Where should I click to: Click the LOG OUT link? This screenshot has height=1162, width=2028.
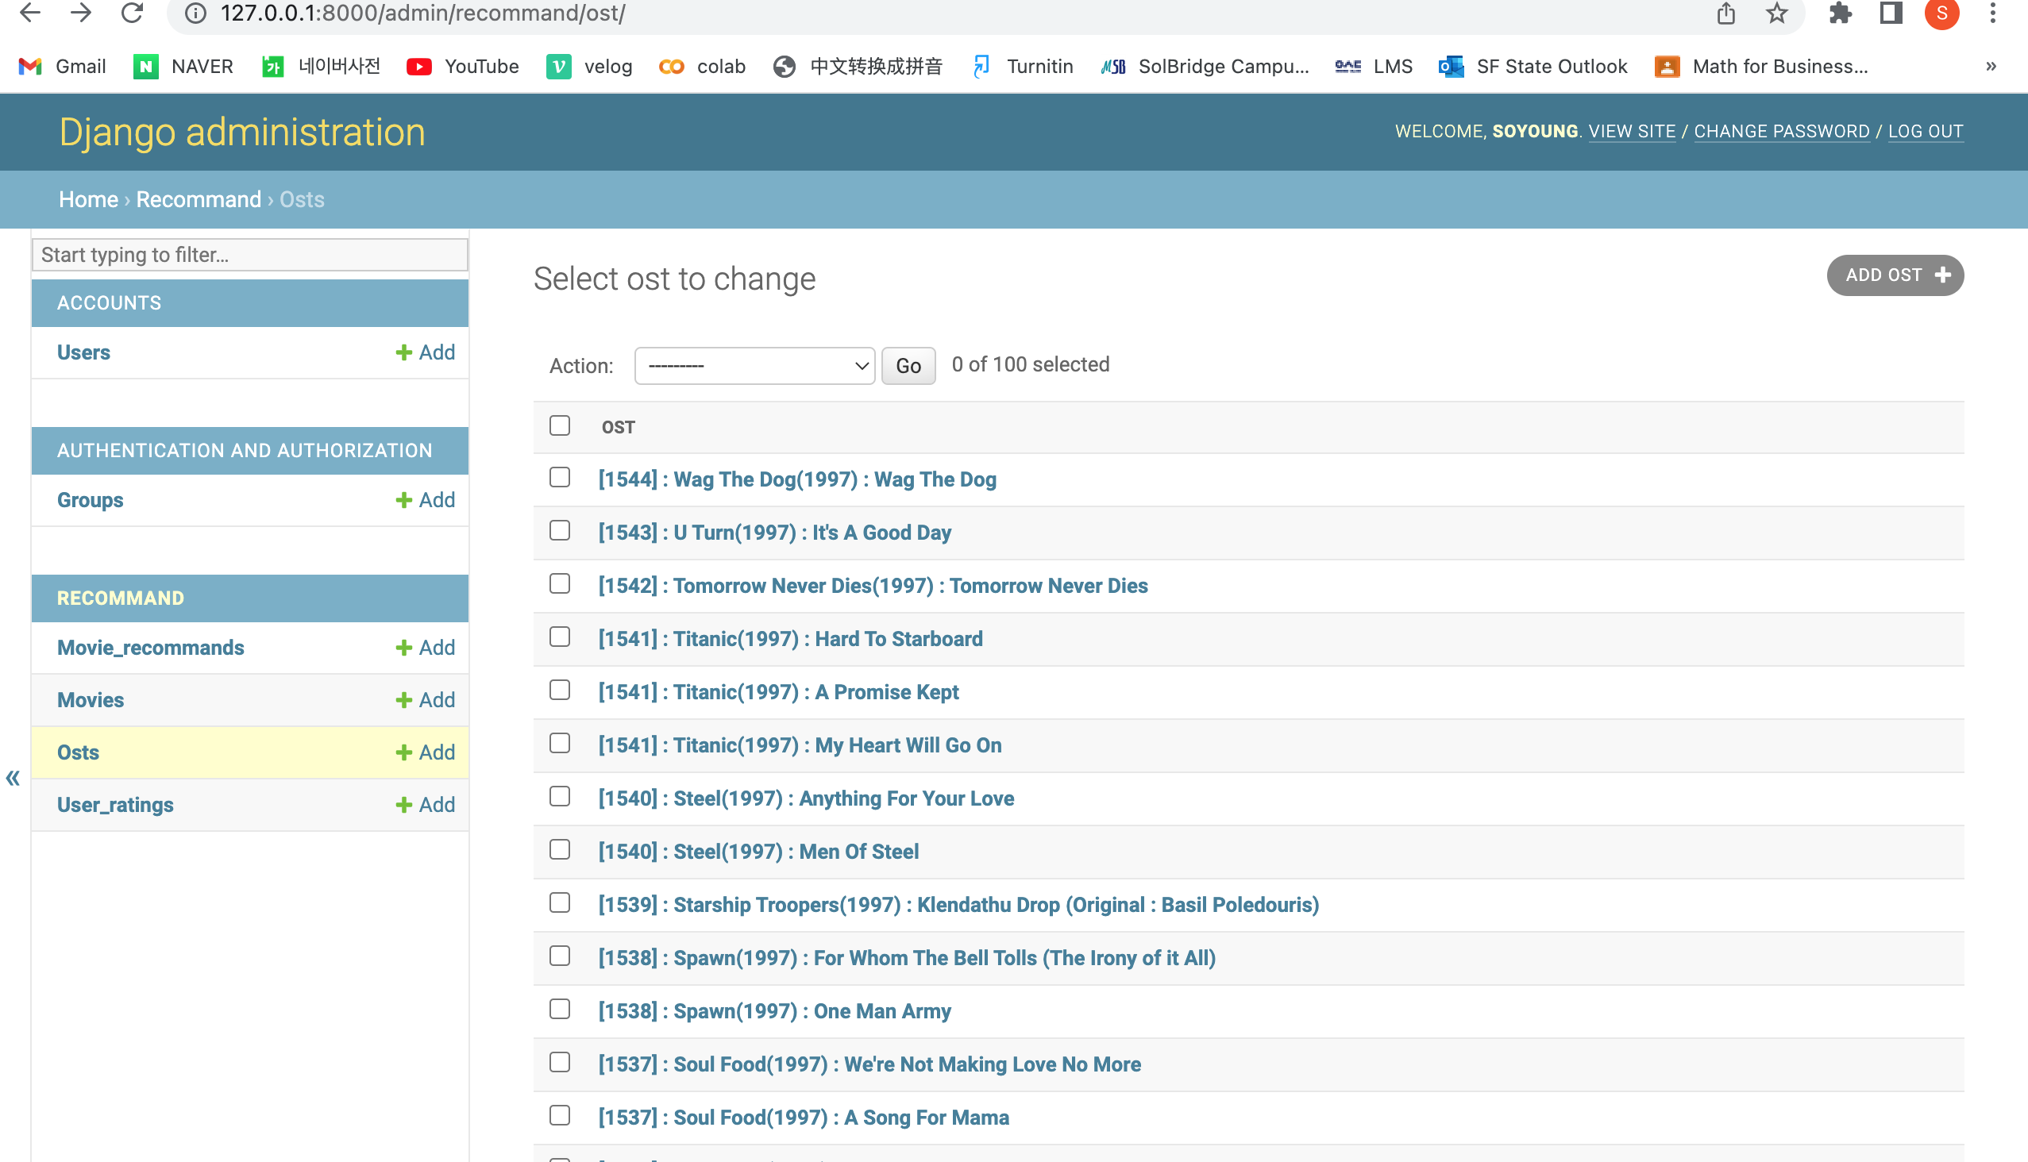click(x=1925, y=132)
